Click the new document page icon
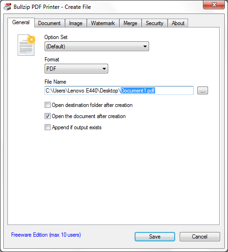Screen dimensions: 228x252 (x=26, y=45)
